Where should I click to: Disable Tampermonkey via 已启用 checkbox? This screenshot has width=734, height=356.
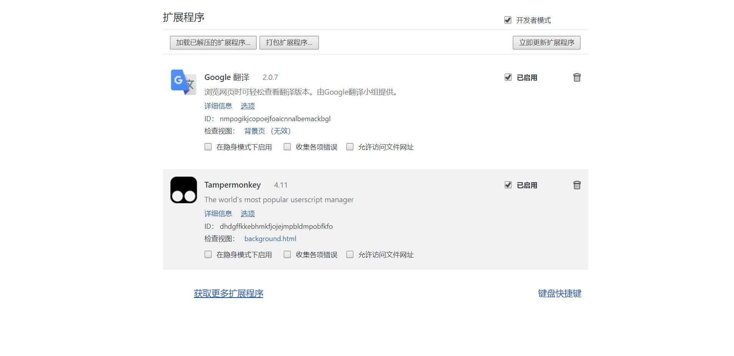pos(508,185)
